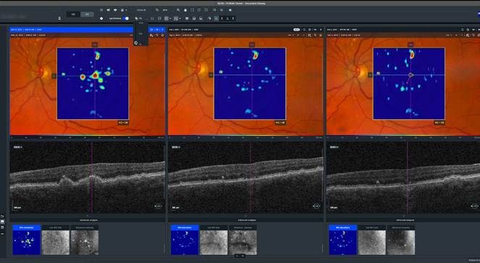Open the right pane Sub-RPE Slab tab

tap(372, 228)
